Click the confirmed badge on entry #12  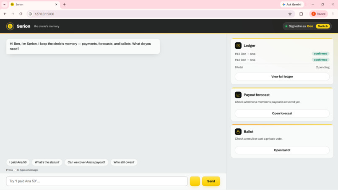320,60
